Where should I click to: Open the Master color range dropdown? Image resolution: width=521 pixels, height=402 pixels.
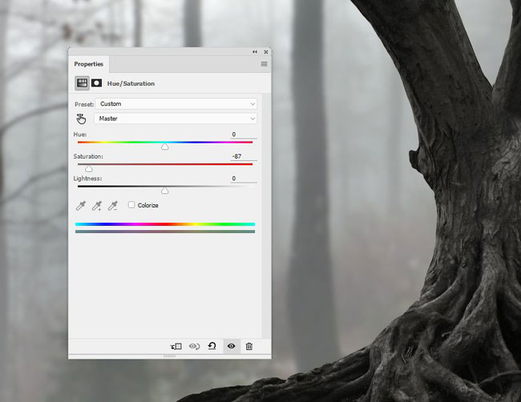click(x=176, y=119)
